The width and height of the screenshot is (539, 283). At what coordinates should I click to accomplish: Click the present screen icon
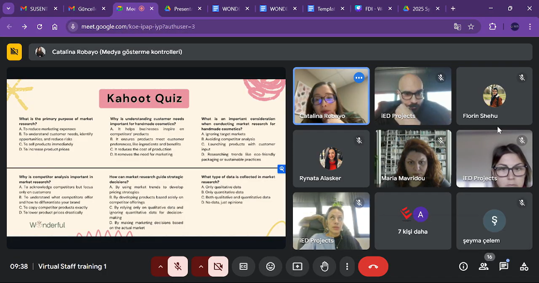coord(297,266)
